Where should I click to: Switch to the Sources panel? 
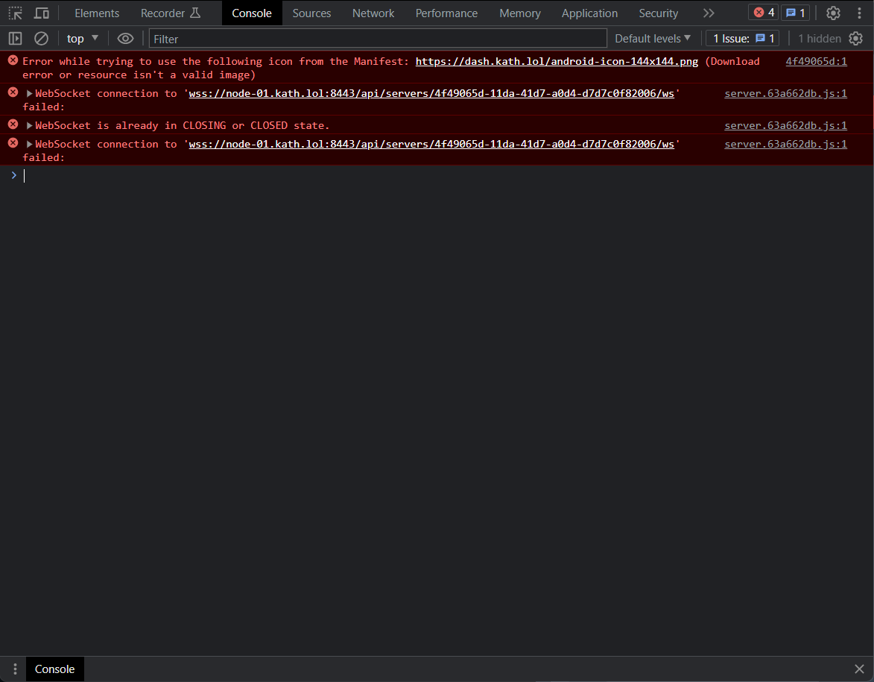click(x=311, y=13)
